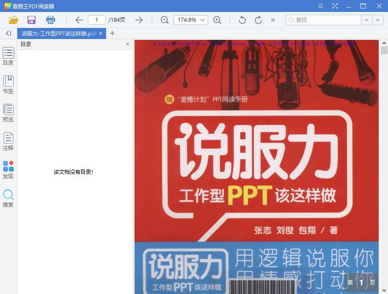Zoom in with the plus magnifier

(217, 20)
